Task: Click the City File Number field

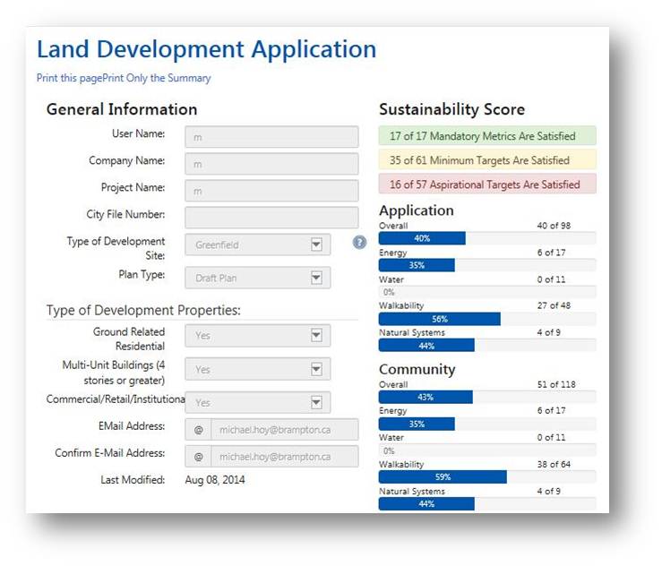Action: pyautogui.click(x=271, y=218)
